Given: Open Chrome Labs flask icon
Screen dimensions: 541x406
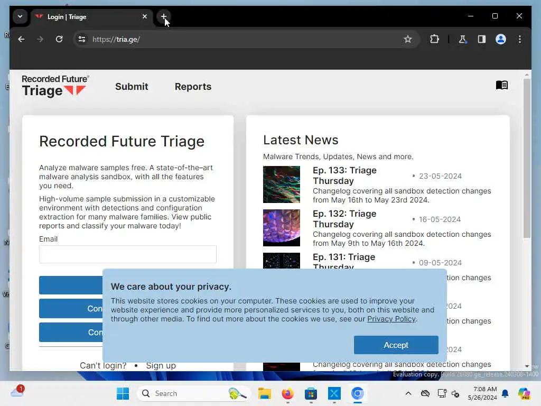Looking at the screenshot, I should pyautogui.click(x=462, y=39).
